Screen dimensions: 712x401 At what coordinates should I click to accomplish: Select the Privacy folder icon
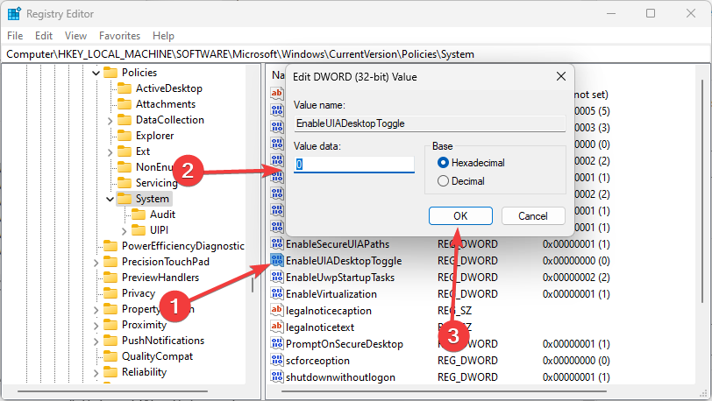point(110,293)
